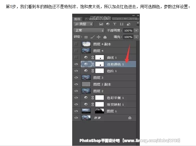This screenshot has width=196, height=146.
Task: Select layer name 渐变映射 1
Action: click(x=115, y=104)
